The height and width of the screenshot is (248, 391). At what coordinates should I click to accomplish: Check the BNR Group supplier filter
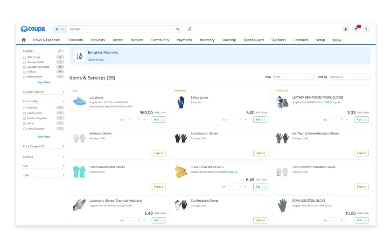24,57
